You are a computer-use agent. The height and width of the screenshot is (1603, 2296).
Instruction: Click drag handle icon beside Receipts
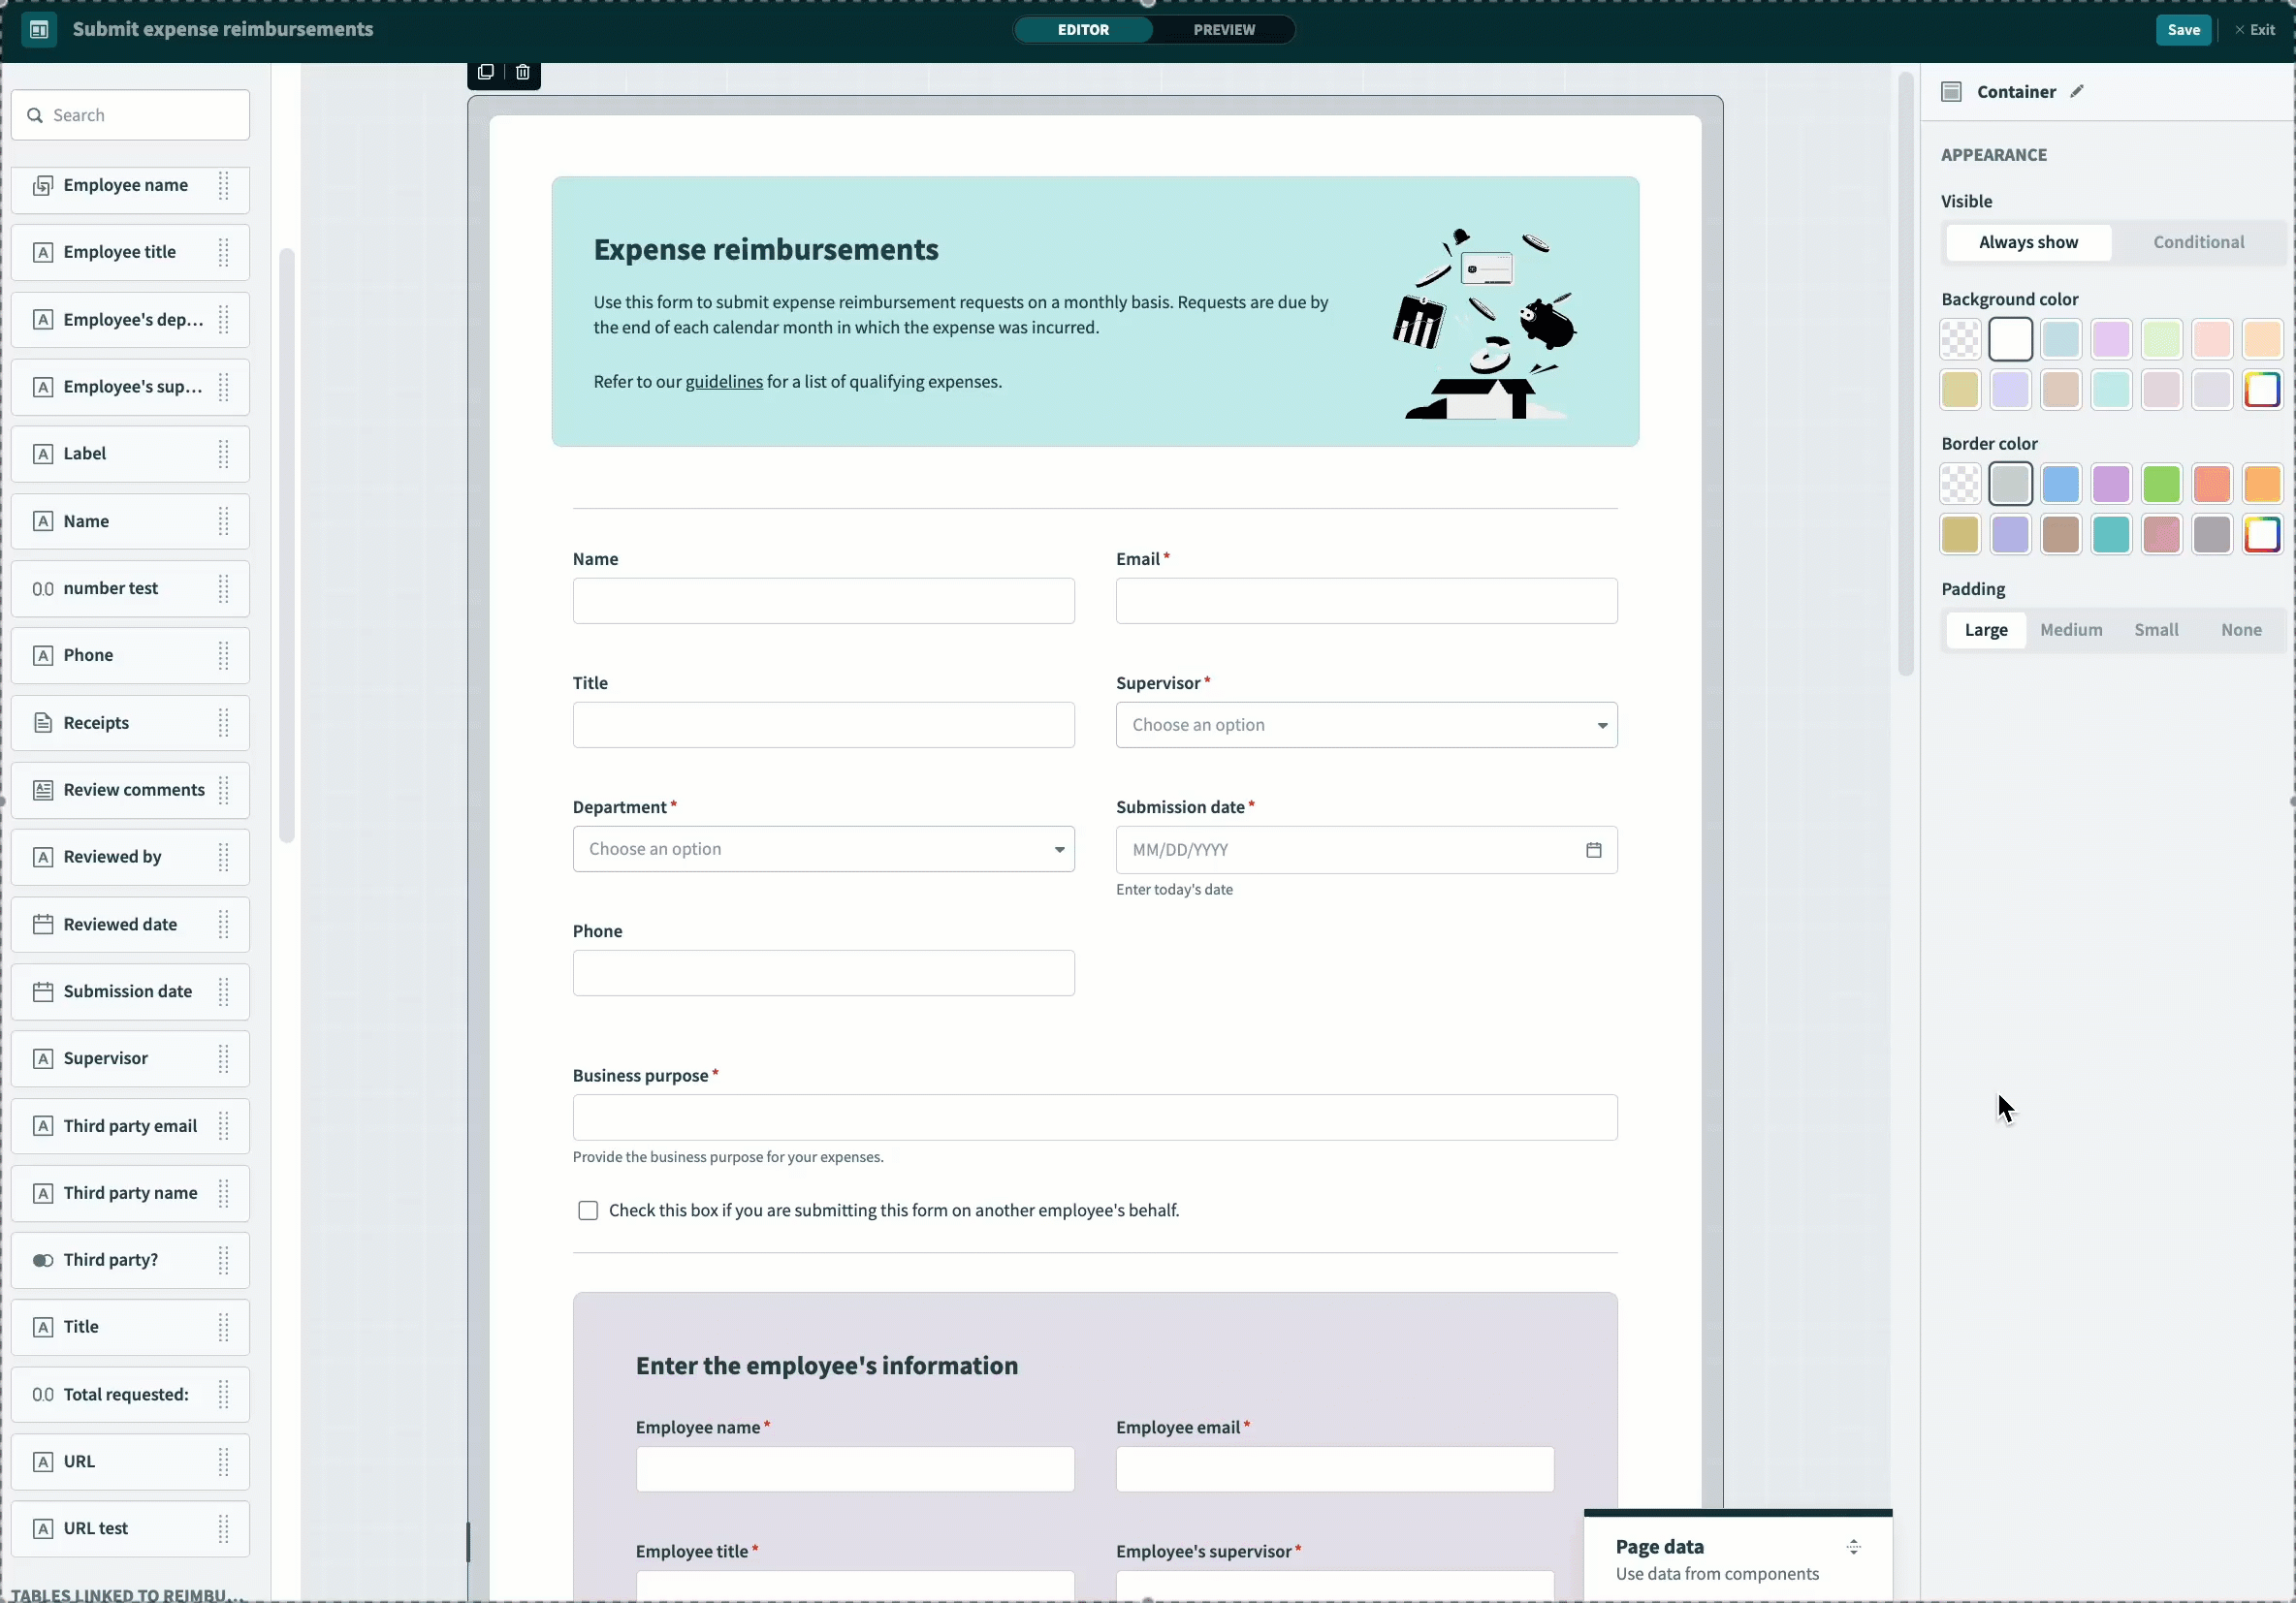[x=224, y=723]
